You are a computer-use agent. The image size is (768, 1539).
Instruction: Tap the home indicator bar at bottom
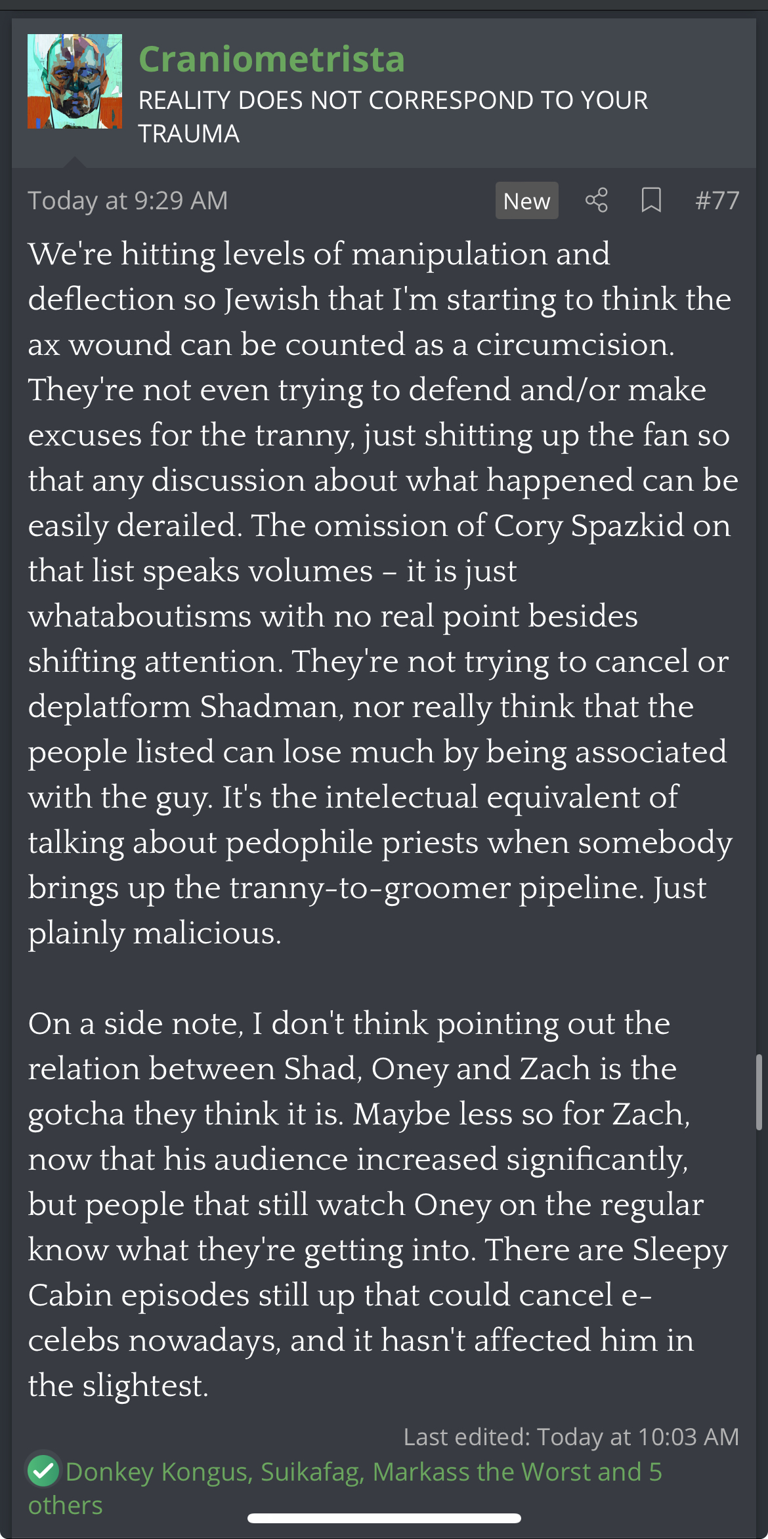(x=384, y=1518)
